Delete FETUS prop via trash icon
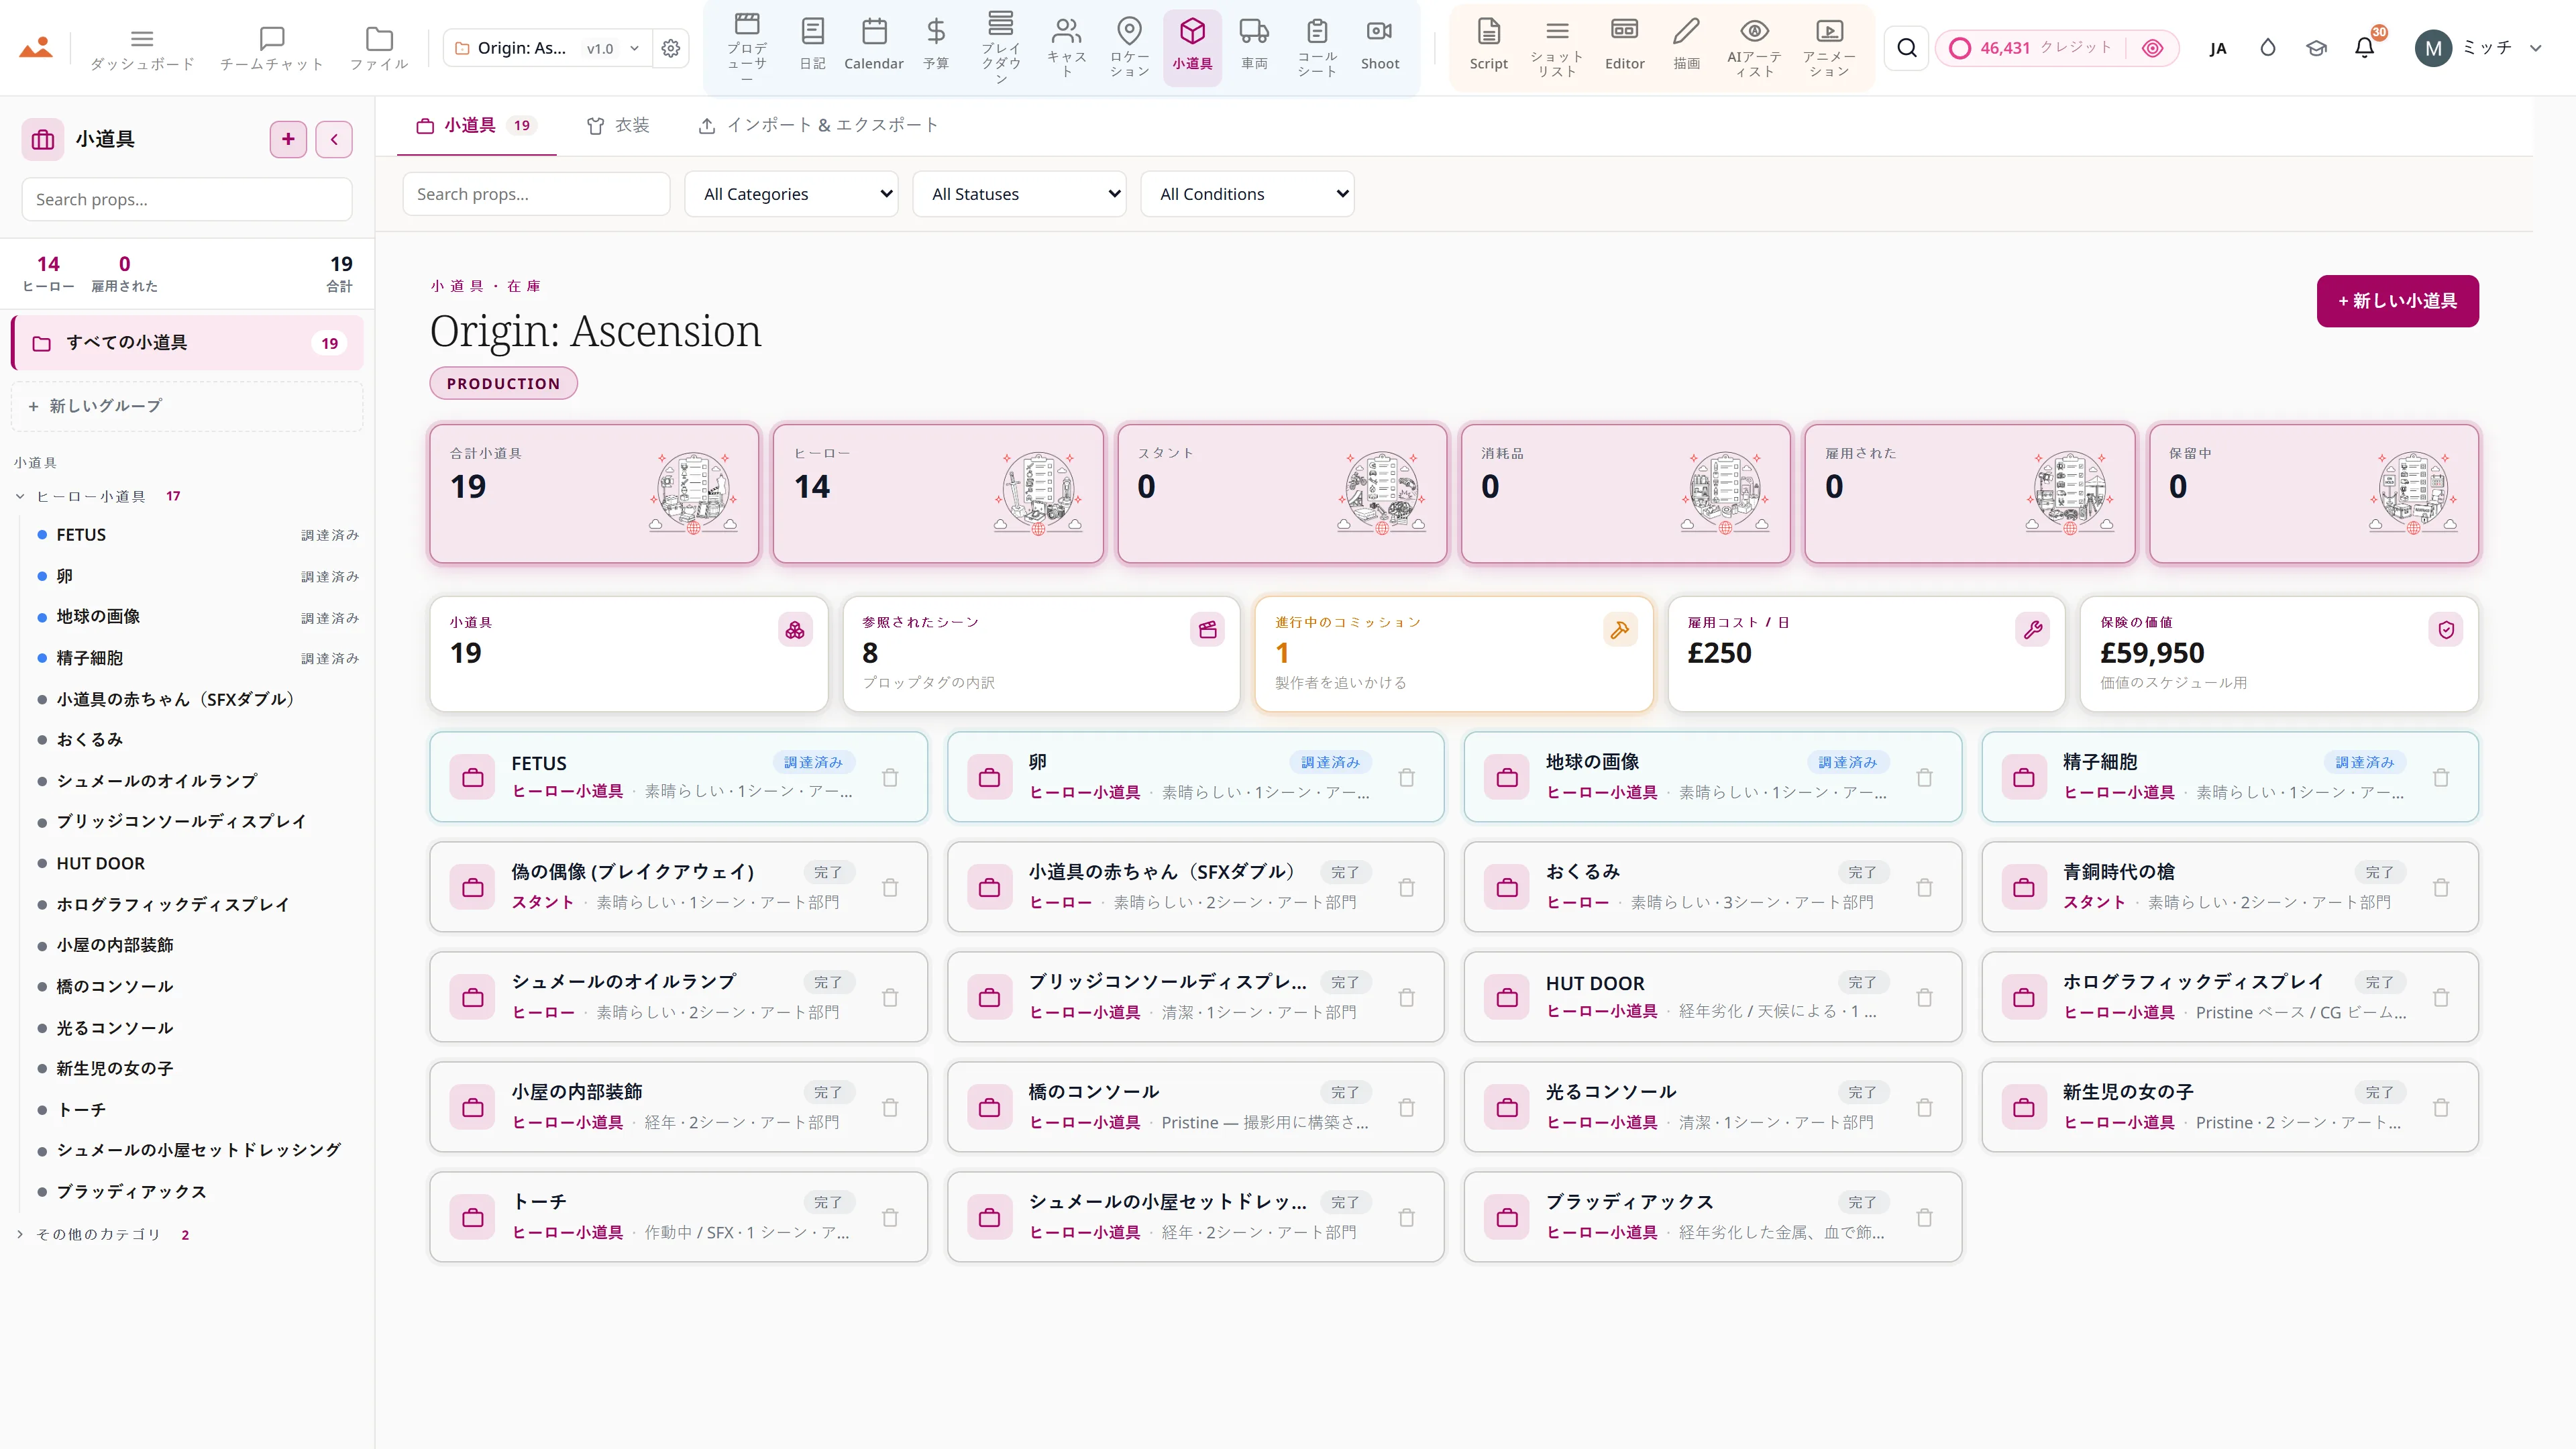Viewport: 2576px width, 1449px height. pyautogui.click(x=890, y=777)
